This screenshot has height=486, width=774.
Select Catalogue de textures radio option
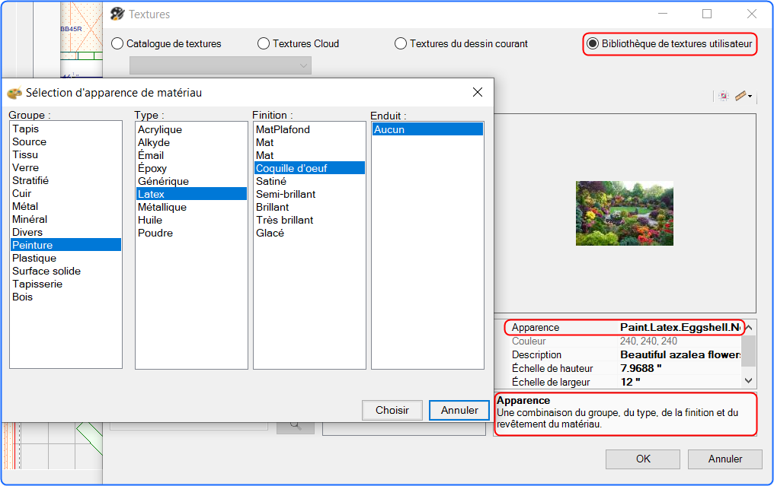click(166, 43)
